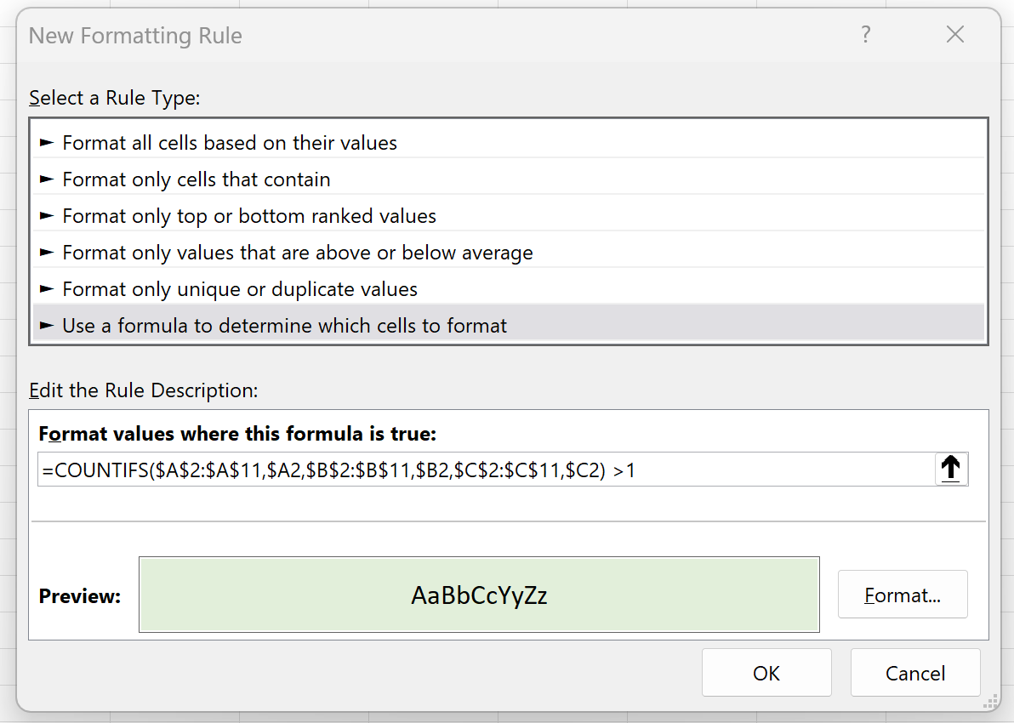The height and width of the screenshot is (723, 1014).
Task: Click the resize grip at the dialog corner
Action: 990,703
